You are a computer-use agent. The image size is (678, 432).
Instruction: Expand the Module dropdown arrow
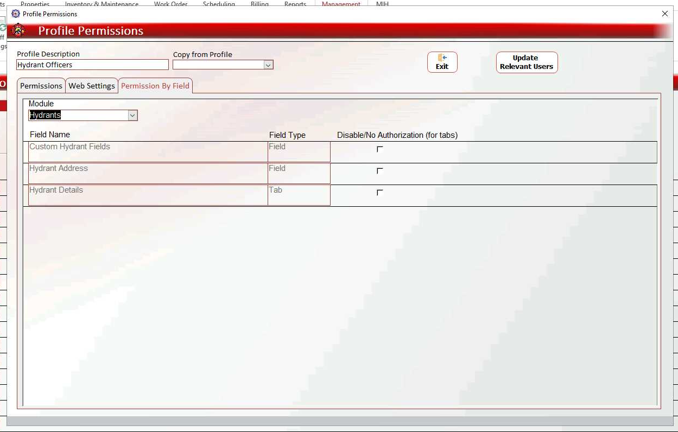point(132,115)
